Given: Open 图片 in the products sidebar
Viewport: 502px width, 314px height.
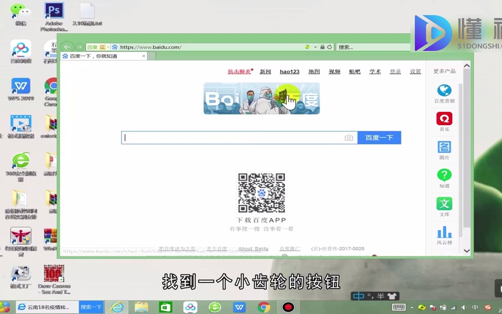Looking at the screenshot, I should (444, 150).
